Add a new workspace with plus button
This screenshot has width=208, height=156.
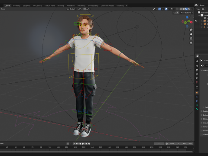click(x=127, y=6)
